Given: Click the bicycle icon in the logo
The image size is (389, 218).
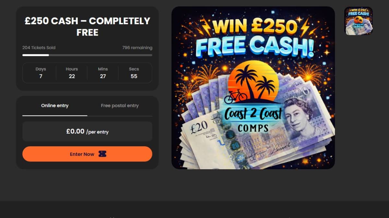Looking at the screenshot, I should pos(235,97).
